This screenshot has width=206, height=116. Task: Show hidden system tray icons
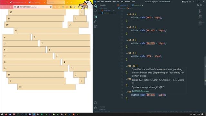click(191, 114)
